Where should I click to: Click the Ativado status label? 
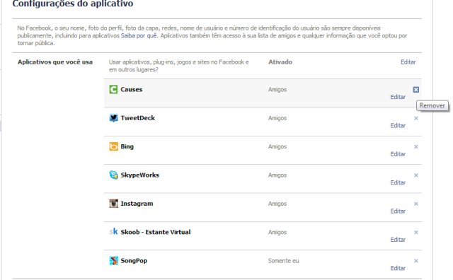[280, 62]
